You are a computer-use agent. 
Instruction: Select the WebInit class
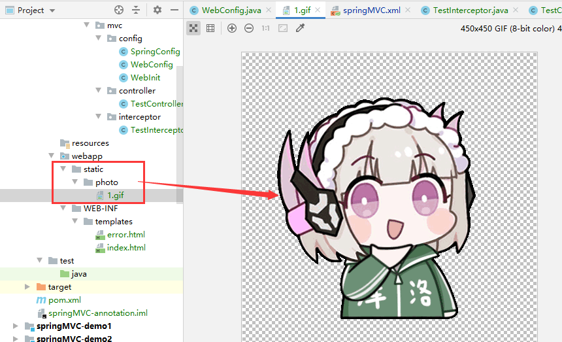pos(145,77)
